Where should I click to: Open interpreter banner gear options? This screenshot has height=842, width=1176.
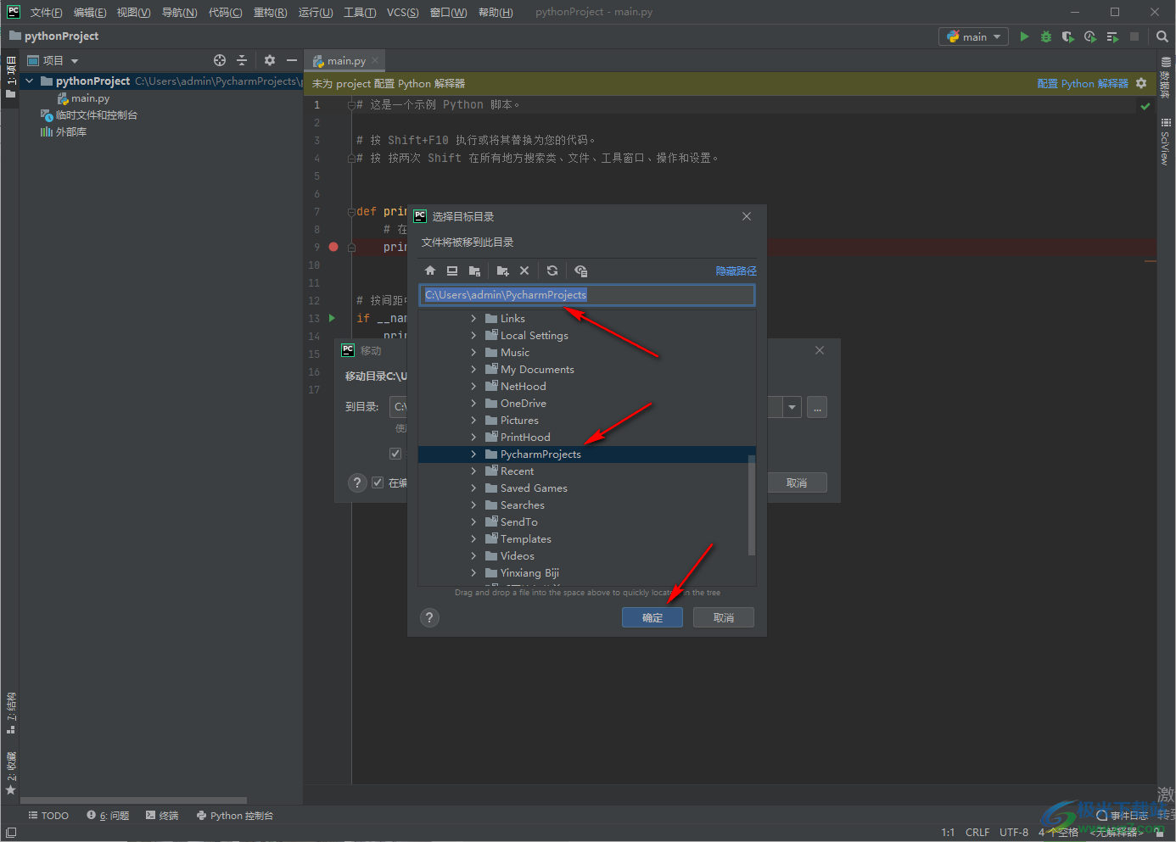click(1141, 83)
